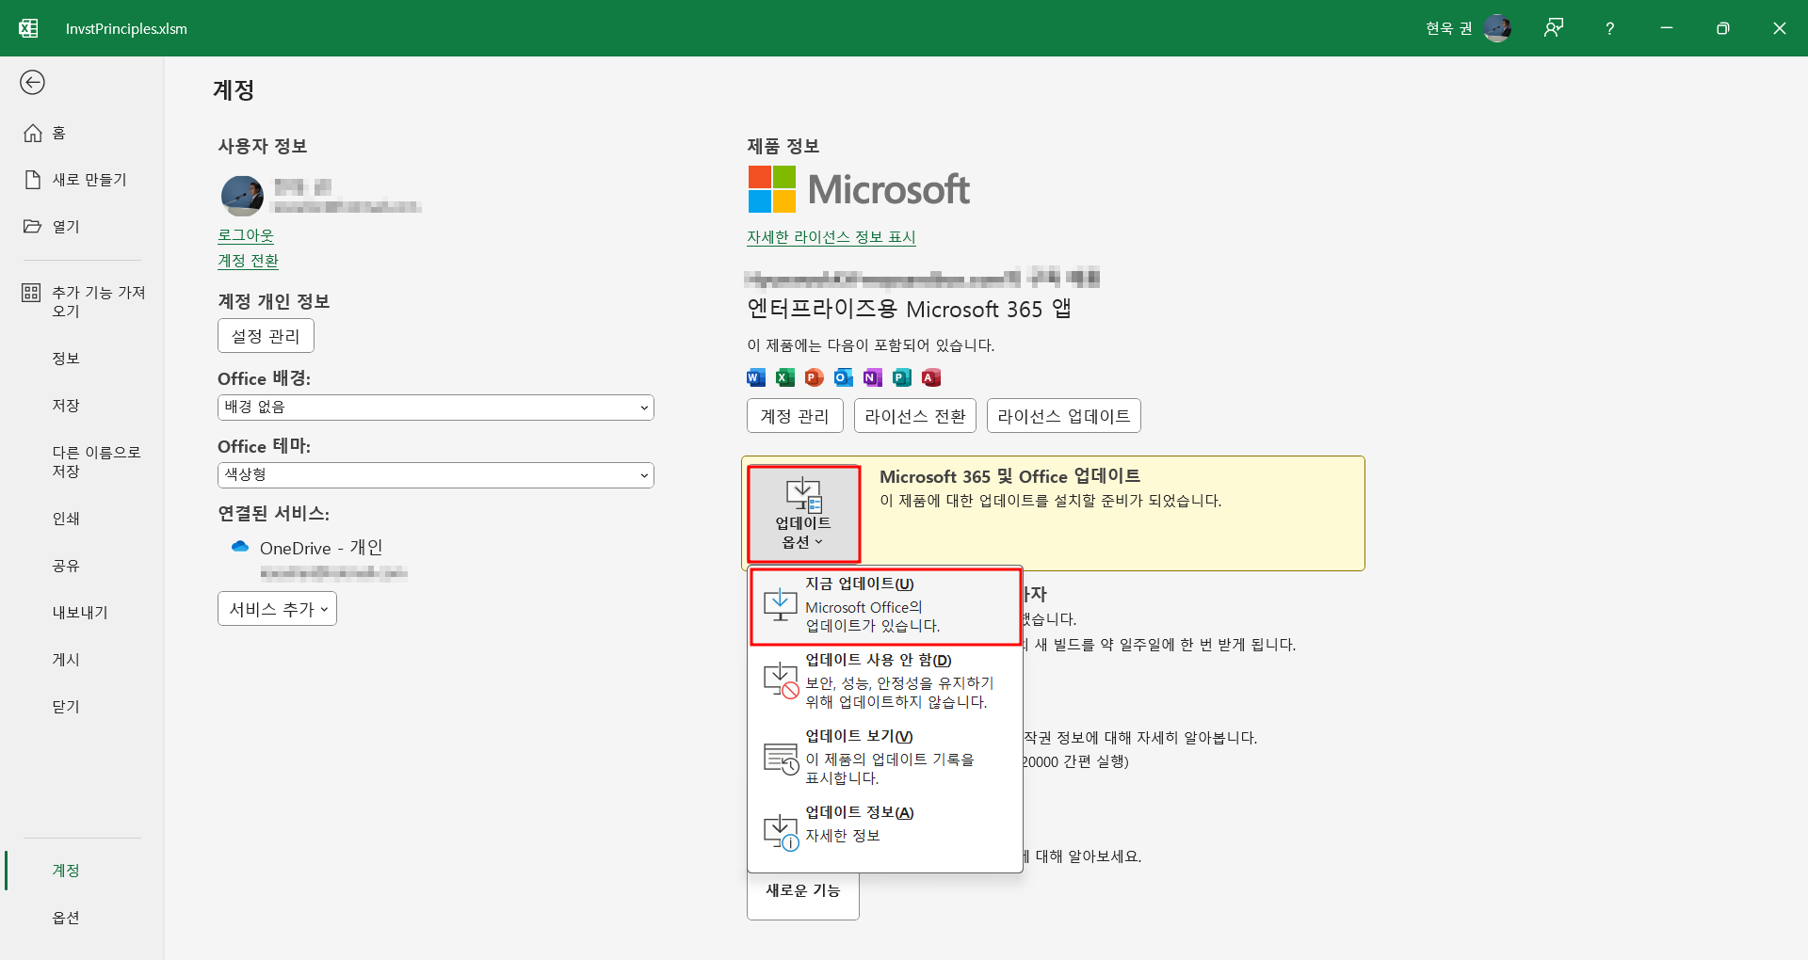Open help with the question mark icon
Image resolution: width=1808 pixels, height=960 pixels.
tap(1610, 28)
